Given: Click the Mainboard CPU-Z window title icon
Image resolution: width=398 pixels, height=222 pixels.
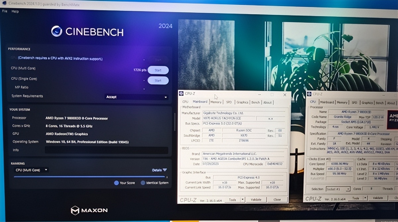Looking at the screenshot, I should (x=181, y=94).
